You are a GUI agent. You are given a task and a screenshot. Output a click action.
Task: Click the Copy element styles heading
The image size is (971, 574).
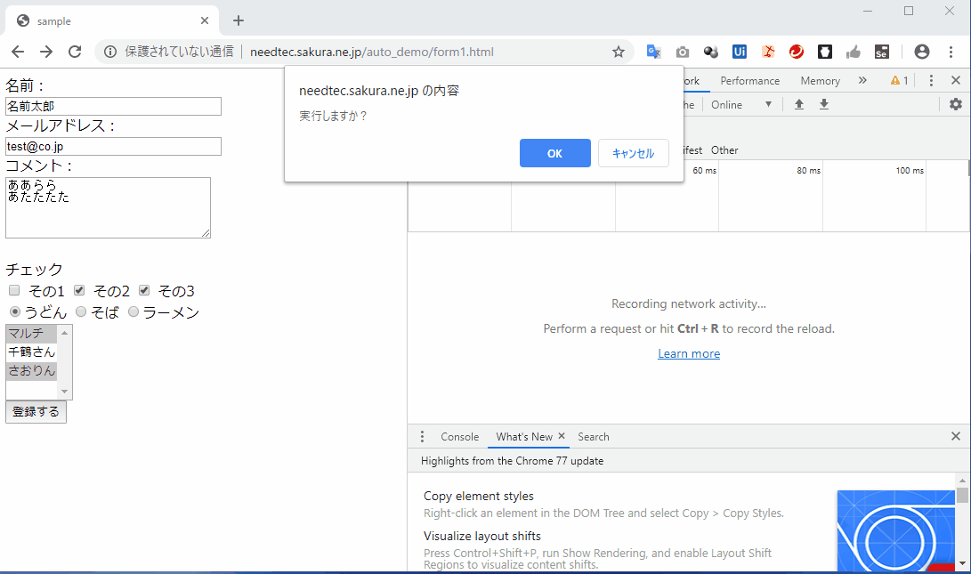tap(479, 496)
